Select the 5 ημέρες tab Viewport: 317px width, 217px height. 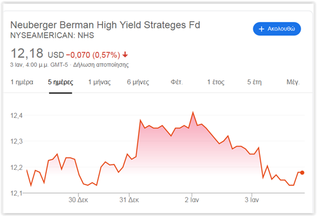click(x=60, y=82)
